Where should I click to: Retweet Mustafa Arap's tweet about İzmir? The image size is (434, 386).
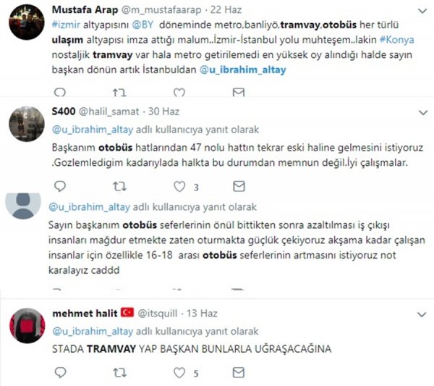119,92
